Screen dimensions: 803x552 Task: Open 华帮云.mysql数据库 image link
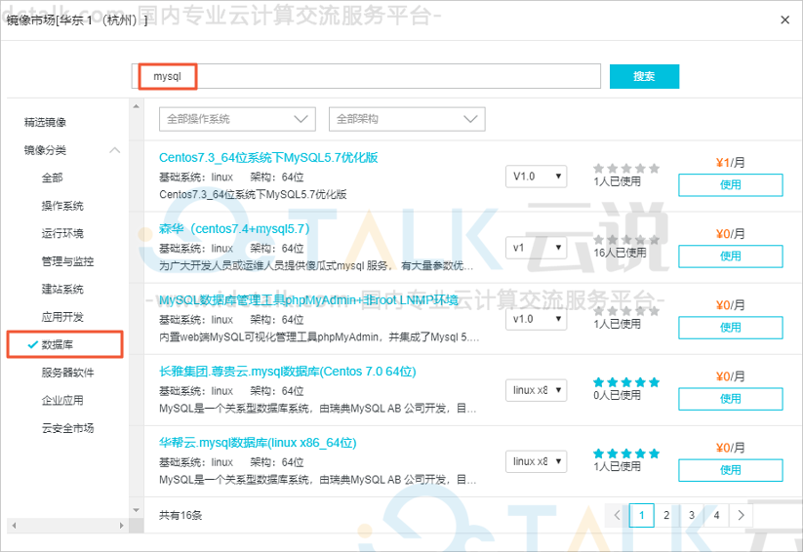pyautogui.click(x=258, y=443)
